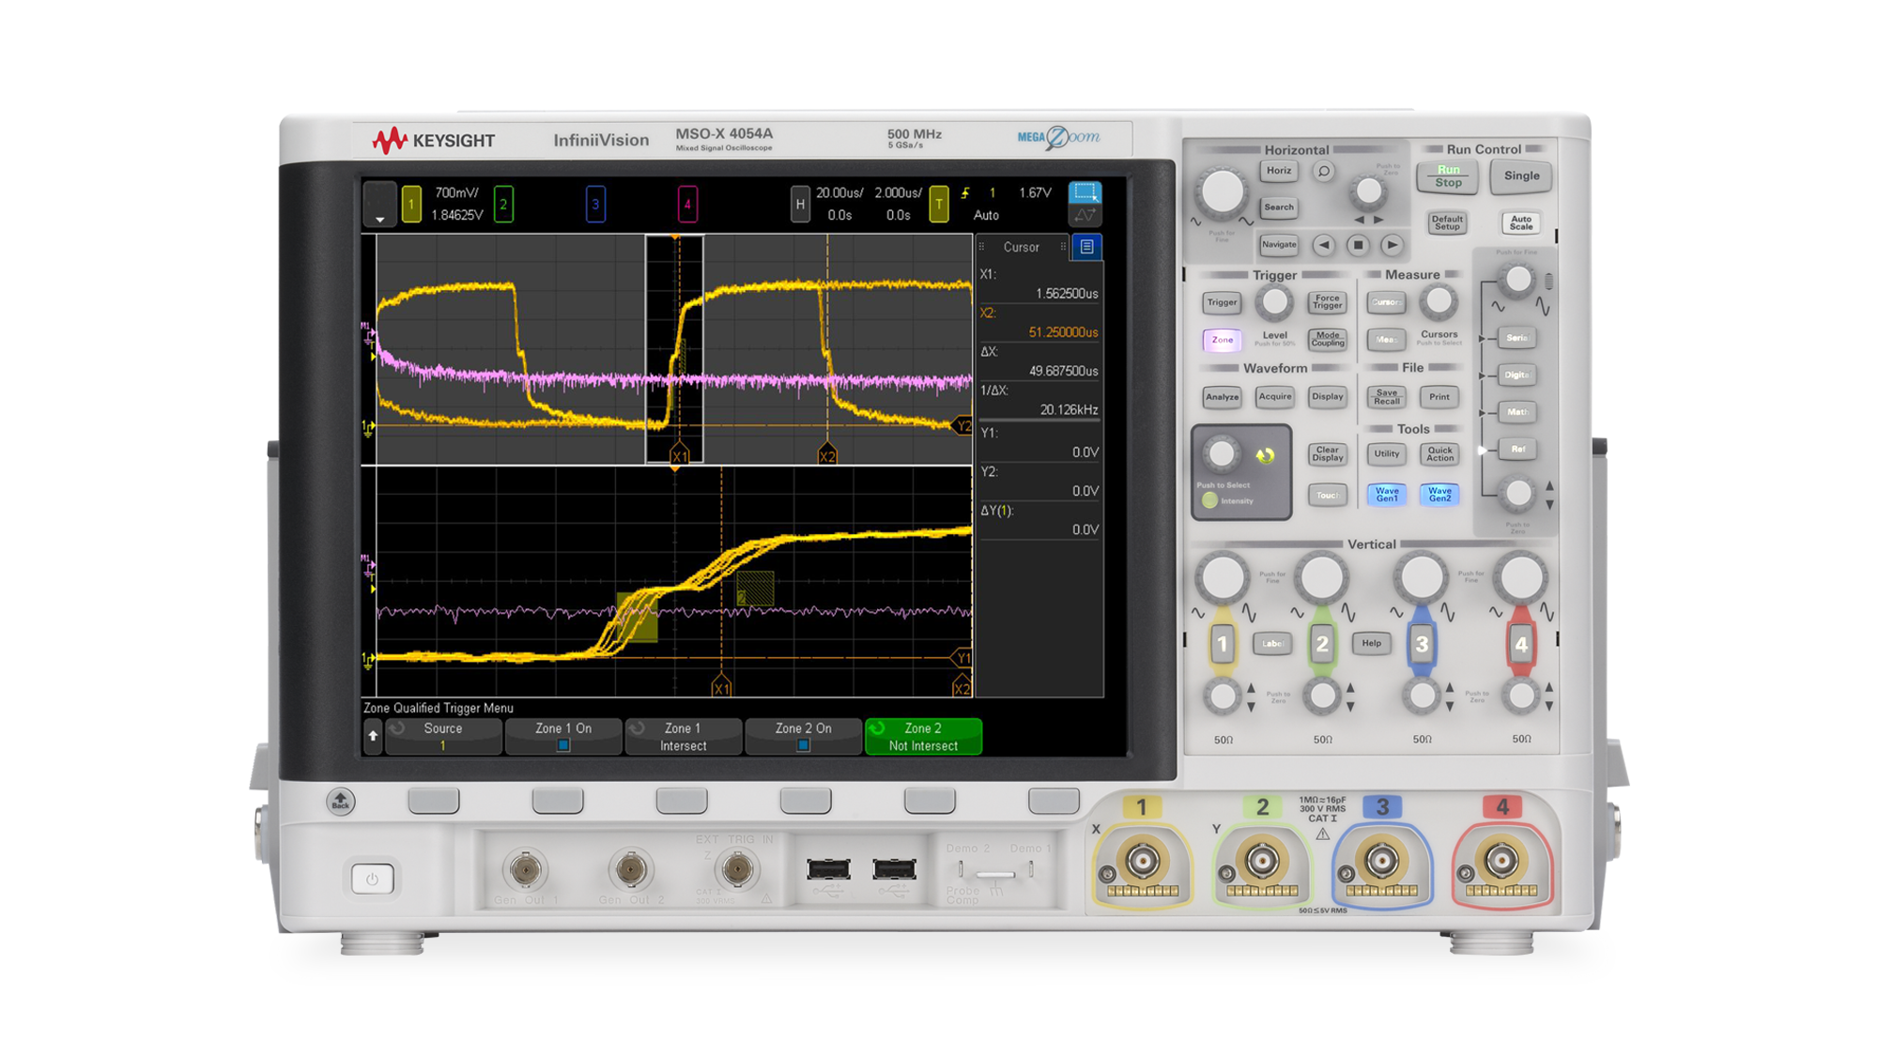Tap the on-screen channel 4 badge
The width and height of the screenshot is (1878, 1056).
pyautogui.click(x=687, y=204)
